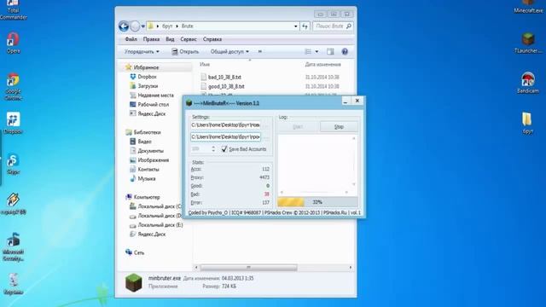Launch the Opera desktop shortcut
This screenshot has width=546, height=307.
(13, 43)
